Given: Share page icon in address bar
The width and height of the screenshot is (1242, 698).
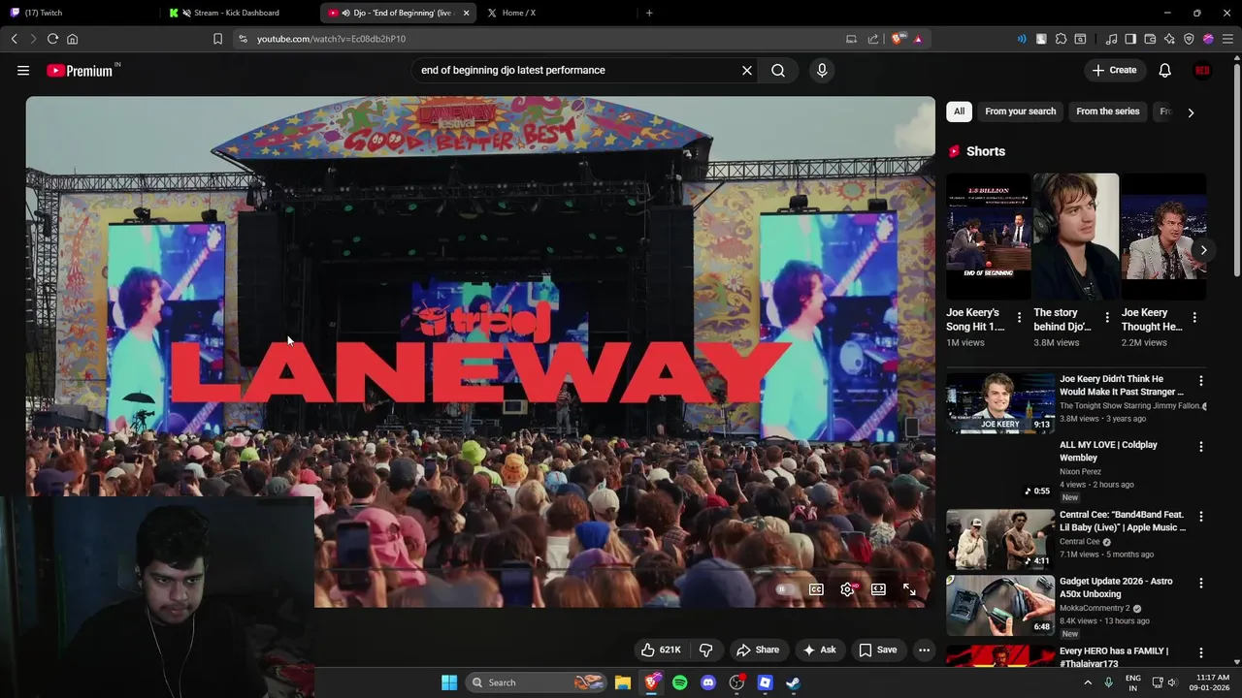Looking at the screenshot, I should [872, 39].
